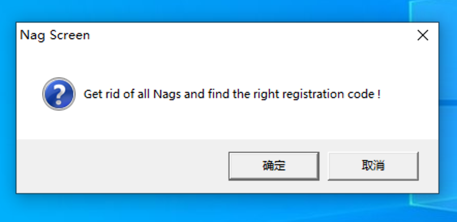Click gray footer area left of 确定

point(123,166)
